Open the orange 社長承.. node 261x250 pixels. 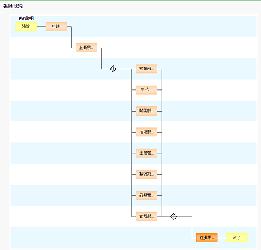(x=207, y=238)
